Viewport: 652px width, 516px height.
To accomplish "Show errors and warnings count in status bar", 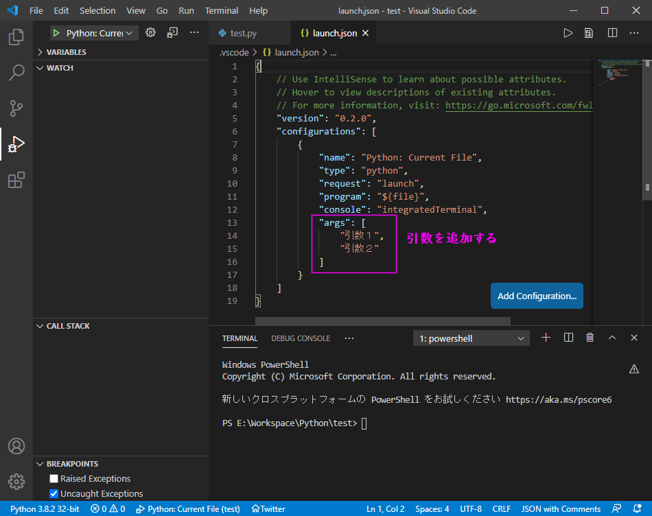I will coord(108,508).
